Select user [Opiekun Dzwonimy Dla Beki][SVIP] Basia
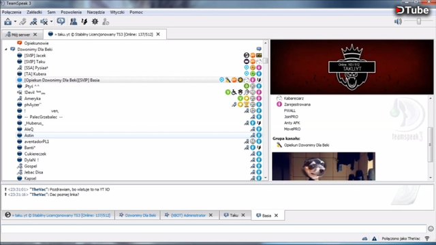 62,80
